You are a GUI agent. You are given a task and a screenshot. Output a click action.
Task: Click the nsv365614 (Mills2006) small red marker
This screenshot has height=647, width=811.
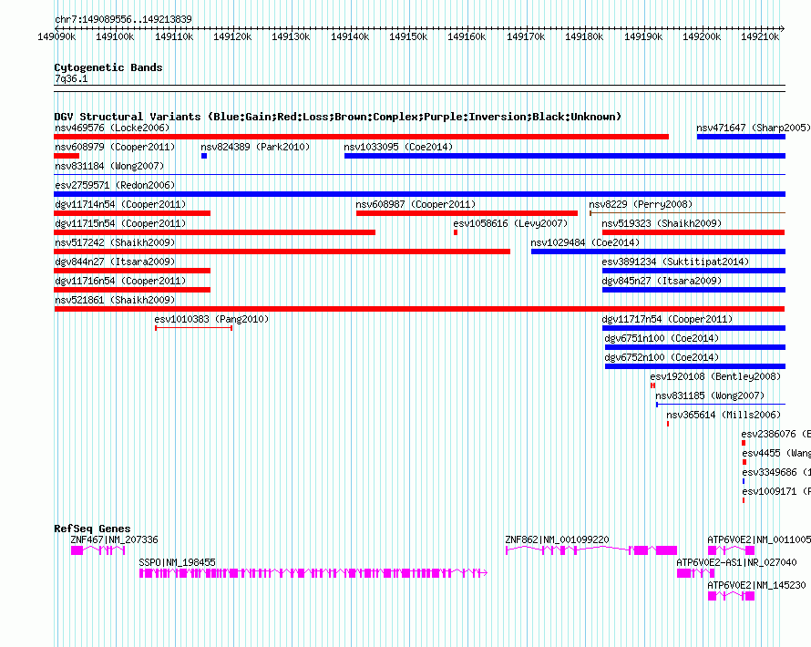(x=668, y=424)
